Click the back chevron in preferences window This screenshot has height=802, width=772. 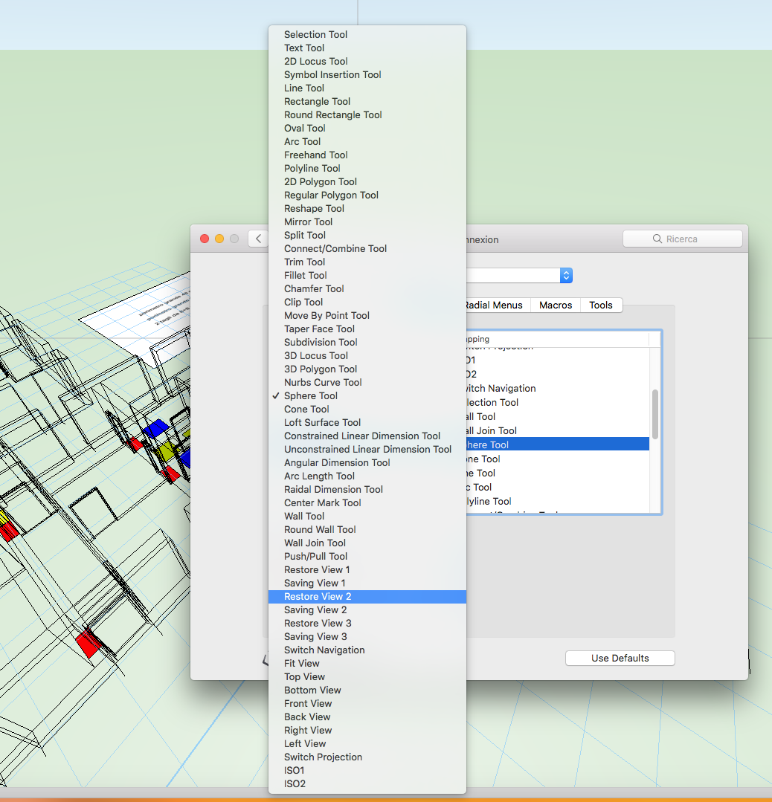258,239
